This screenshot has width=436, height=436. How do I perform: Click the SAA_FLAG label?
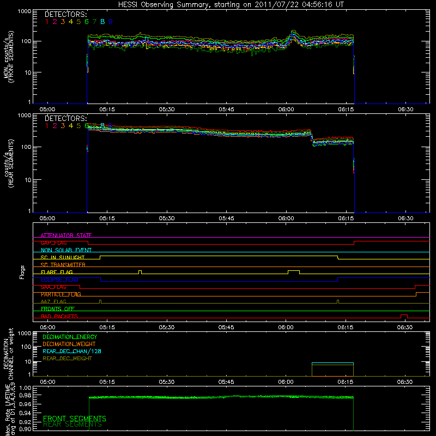coord(53,287)
